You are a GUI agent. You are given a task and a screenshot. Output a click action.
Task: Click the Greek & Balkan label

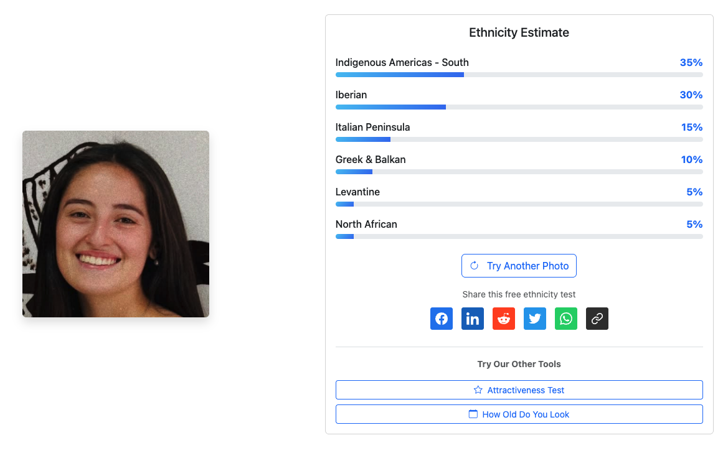click(371, 159)
